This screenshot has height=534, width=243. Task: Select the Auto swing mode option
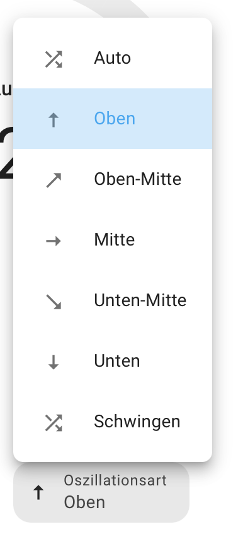tap(113, 58)
